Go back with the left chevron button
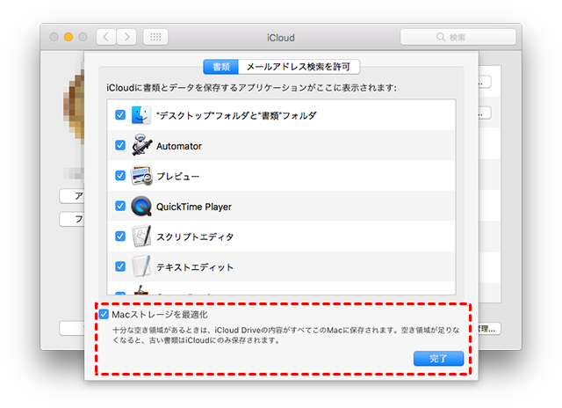Screen dimensions: 562x408 point(106,37)
